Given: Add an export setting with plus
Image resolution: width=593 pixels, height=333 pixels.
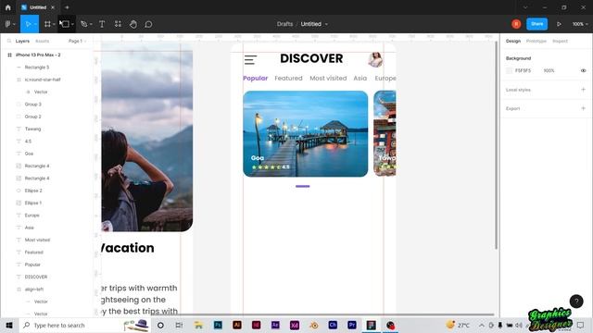Looking at the screenshot, I should (583, 108).
